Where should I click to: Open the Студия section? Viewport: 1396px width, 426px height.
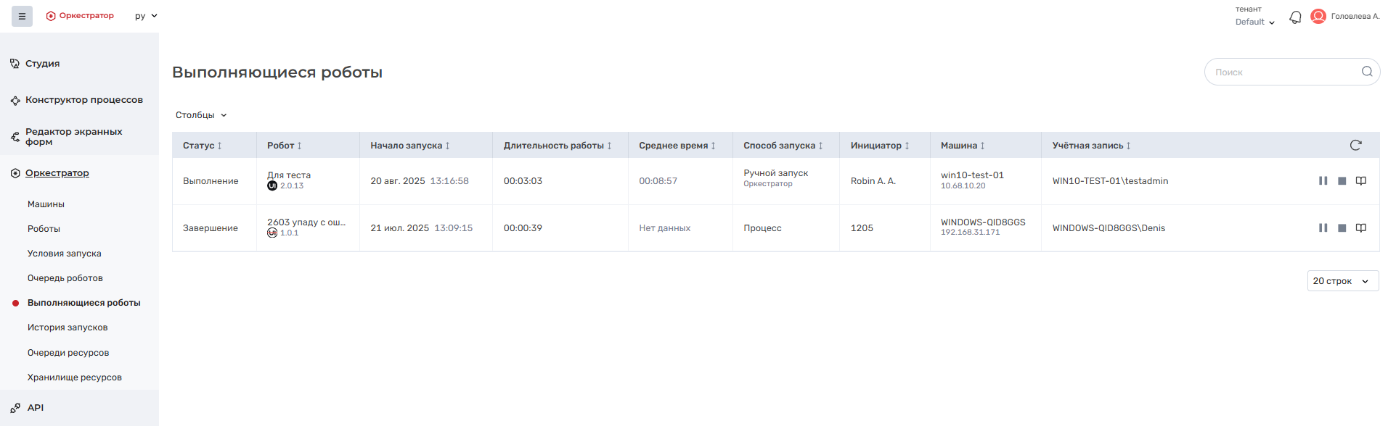pos(42,64)
